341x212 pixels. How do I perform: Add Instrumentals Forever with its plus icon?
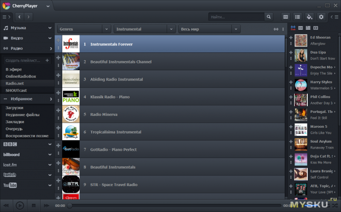tap(58, 40)
